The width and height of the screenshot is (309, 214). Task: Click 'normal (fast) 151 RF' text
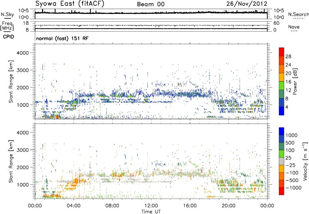tap(62, 38)
